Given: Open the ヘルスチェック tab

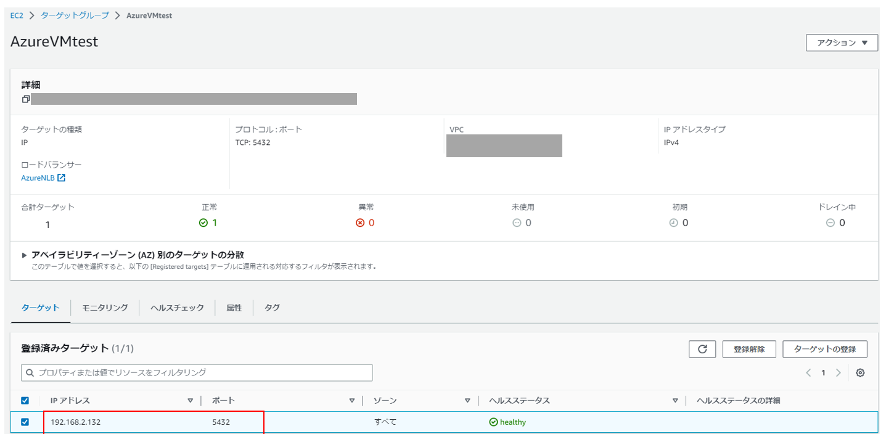Looking at the screenshot, I should pos(177,308).
